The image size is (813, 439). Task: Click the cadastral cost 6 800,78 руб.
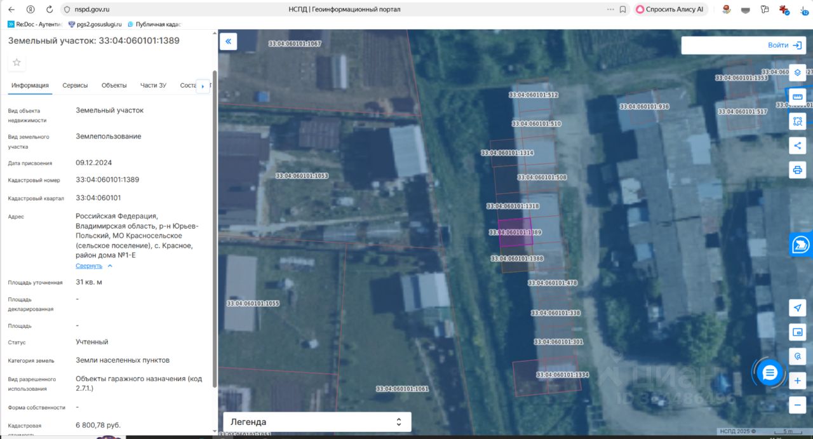coord(98,425)
